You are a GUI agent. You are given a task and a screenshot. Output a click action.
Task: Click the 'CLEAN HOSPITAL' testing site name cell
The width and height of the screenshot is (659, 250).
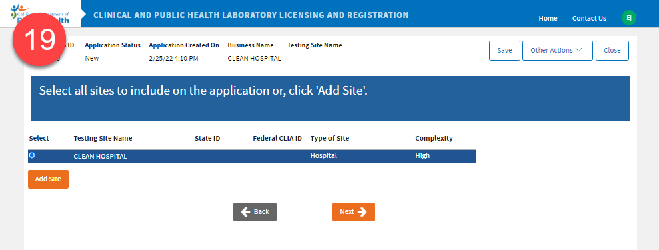[101, 156]
